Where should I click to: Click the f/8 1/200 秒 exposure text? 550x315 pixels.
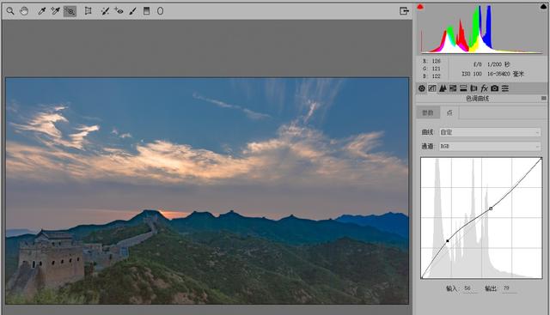click(492, 64)
